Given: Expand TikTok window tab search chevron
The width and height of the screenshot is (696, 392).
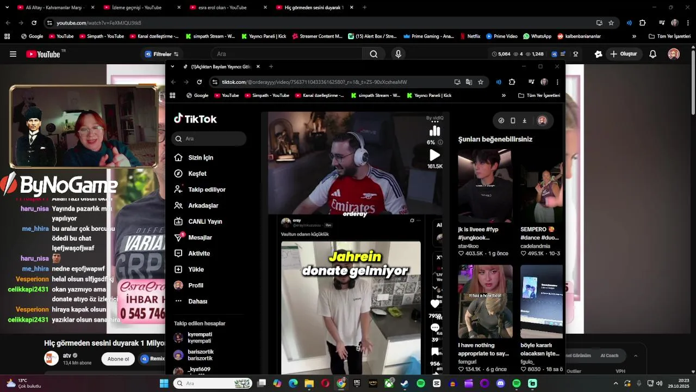Looking at the screenshot, I should 172,66.
